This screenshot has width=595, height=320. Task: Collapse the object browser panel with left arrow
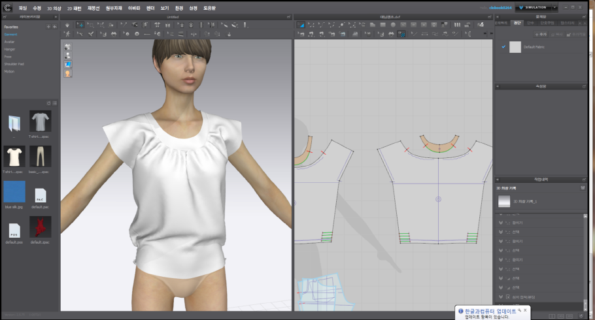(x=498, y=17)
